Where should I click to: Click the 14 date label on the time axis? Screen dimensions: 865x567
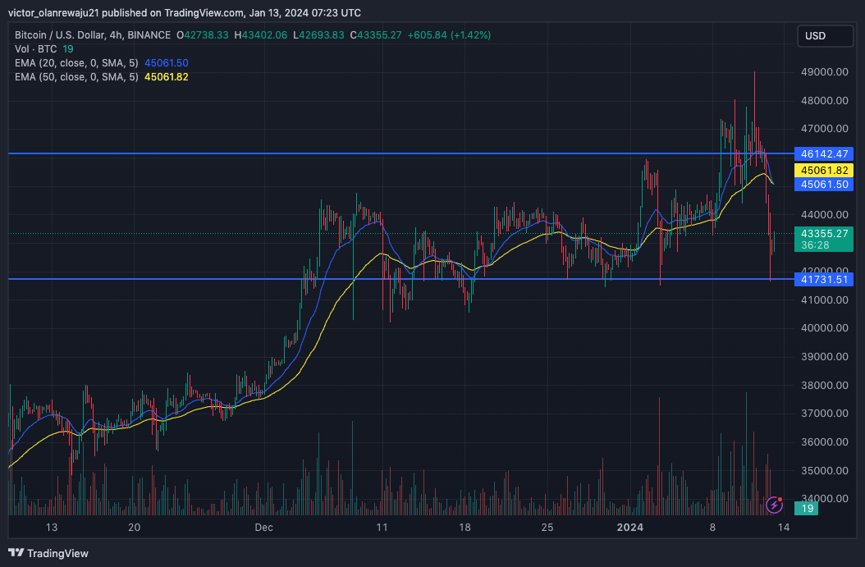point(784,528)
